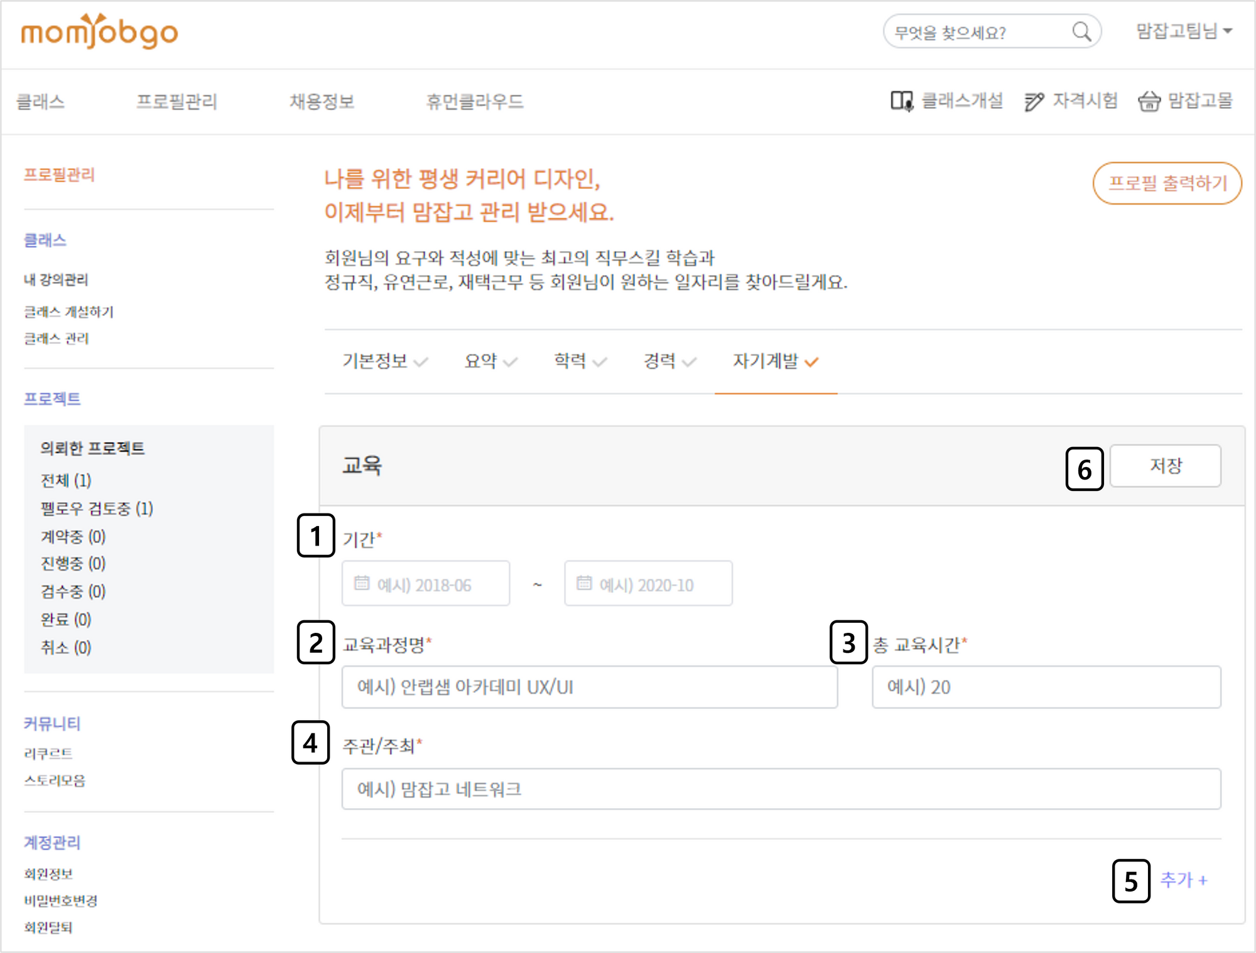Viewport: 1256px width, 953px height.
Task: Click the 추가 + link
Action: pos(1183,880)
